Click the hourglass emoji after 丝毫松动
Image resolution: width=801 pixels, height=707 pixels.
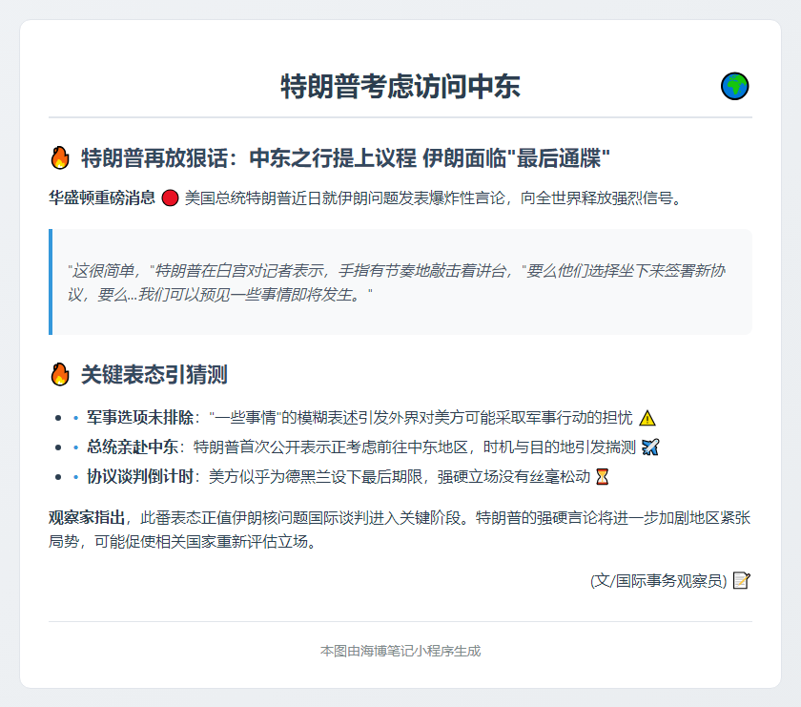coord(603,477)
